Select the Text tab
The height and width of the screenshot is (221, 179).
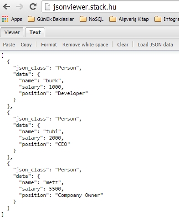tap(35, 32)
